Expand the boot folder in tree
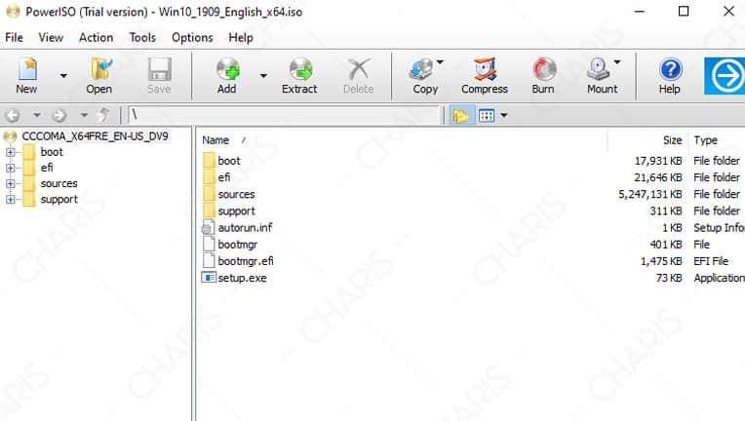This screenshot has width=745, height=421. tap(10, 152)
